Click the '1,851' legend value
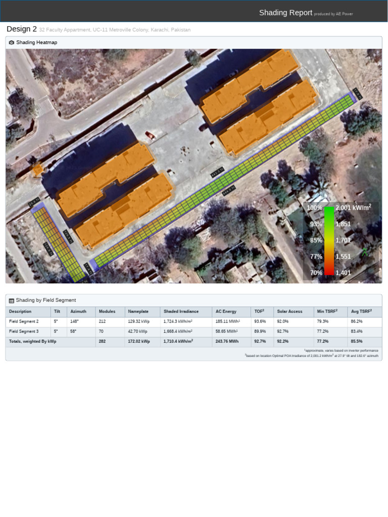The image size is (388, 517). 343,224
